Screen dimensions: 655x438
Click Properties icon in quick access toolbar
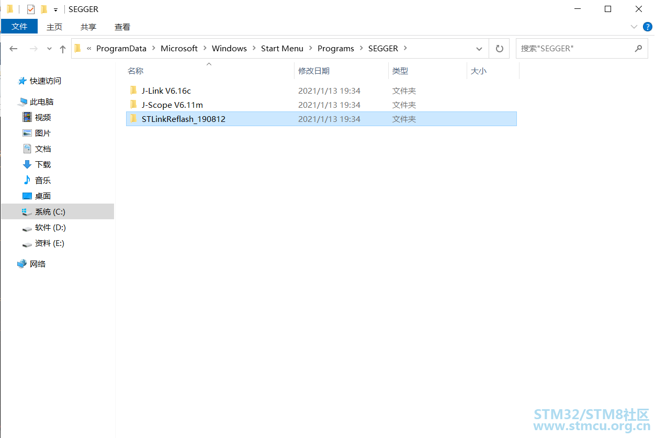pyautogui.click(x=31, y=9)
